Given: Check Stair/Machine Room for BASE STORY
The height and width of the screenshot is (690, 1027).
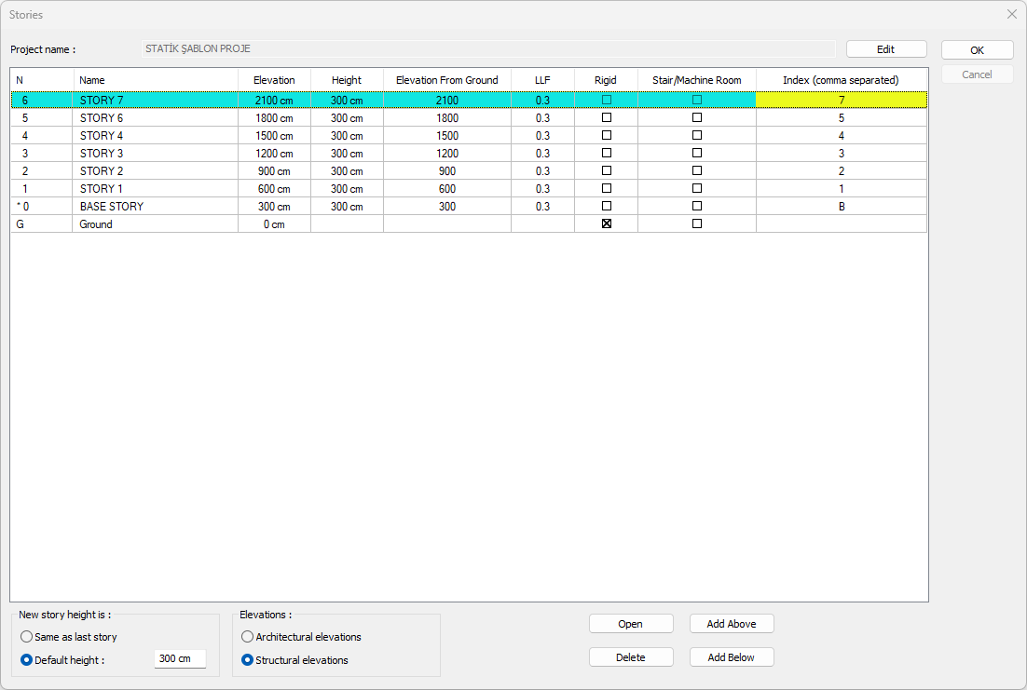Looking at the screenshot, I should pos(697,207).
